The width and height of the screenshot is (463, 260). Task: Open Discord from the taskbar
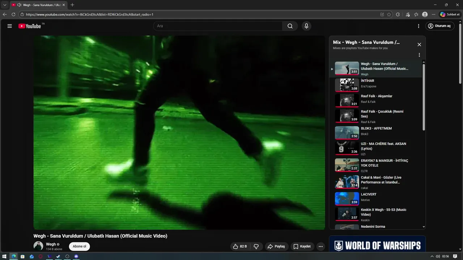click(x=76, y=256)
